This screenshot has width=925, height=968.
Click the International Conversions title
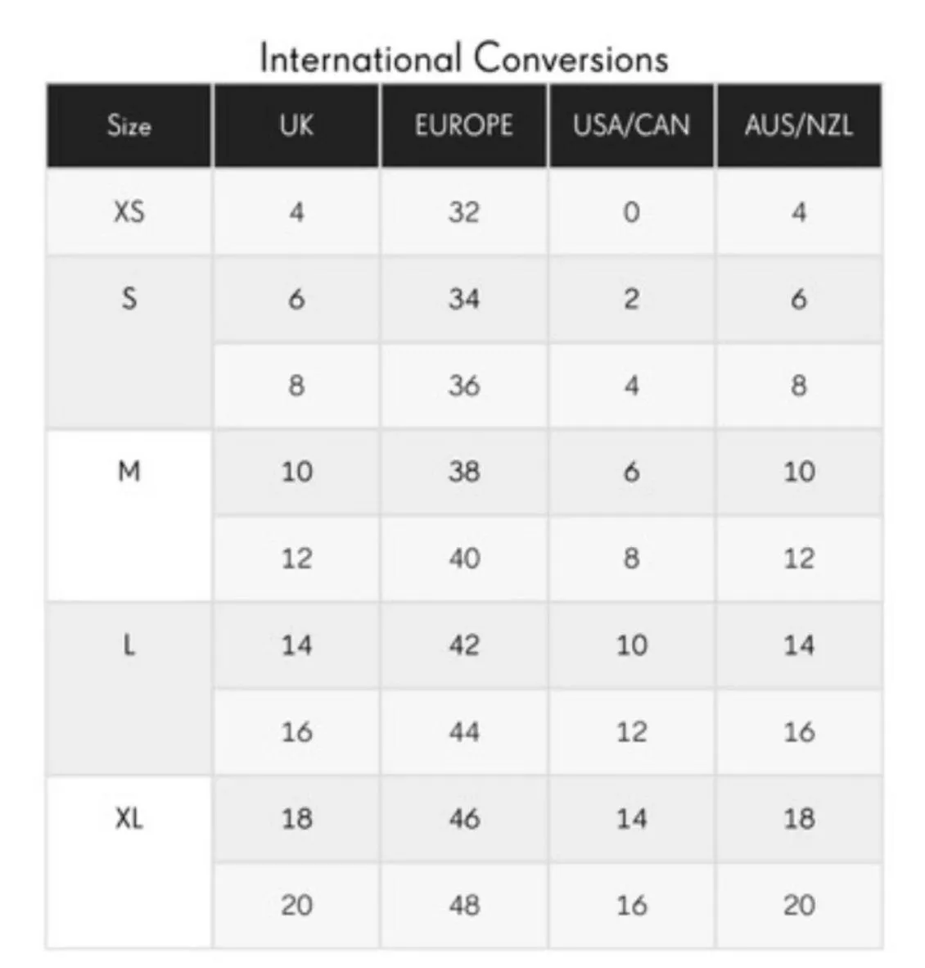pos(463,59)
